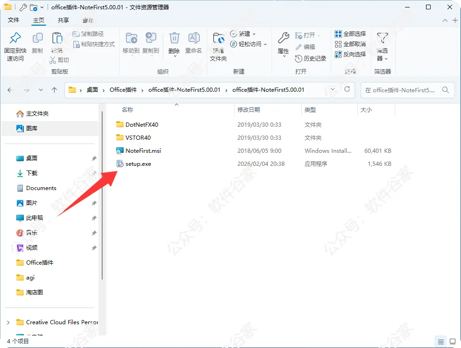Open Quick Access Toolbar customize dropdown
This screenshot has width=461, height=348.
coord(42,7)
